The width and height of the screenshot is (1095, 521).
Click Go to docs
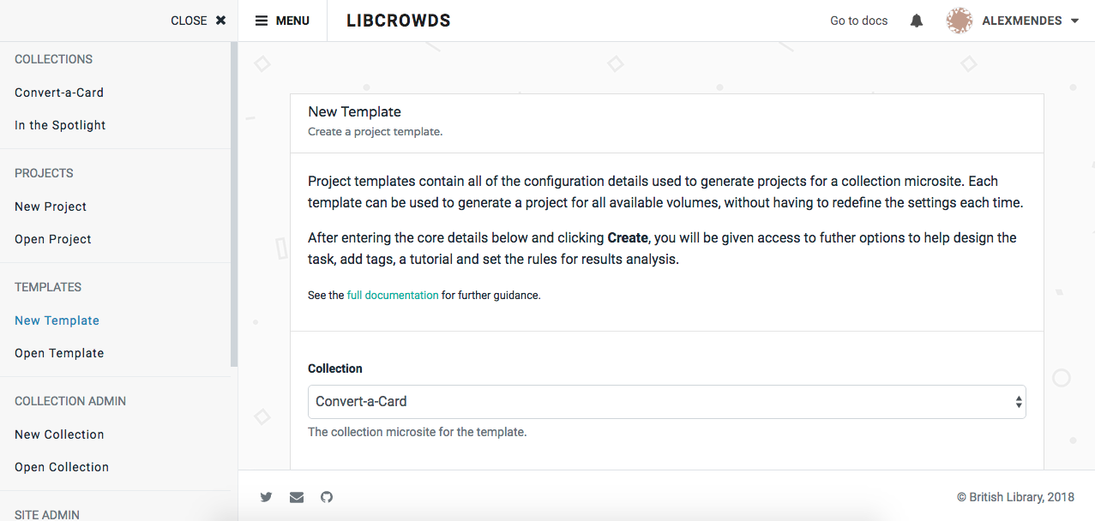pyautogui.click(x=858, y=20)
